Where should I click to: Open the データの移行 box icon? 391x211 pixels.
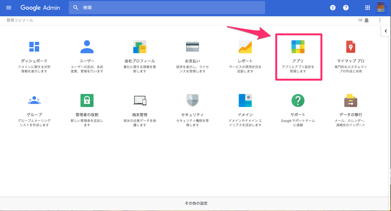click(351, 100)
